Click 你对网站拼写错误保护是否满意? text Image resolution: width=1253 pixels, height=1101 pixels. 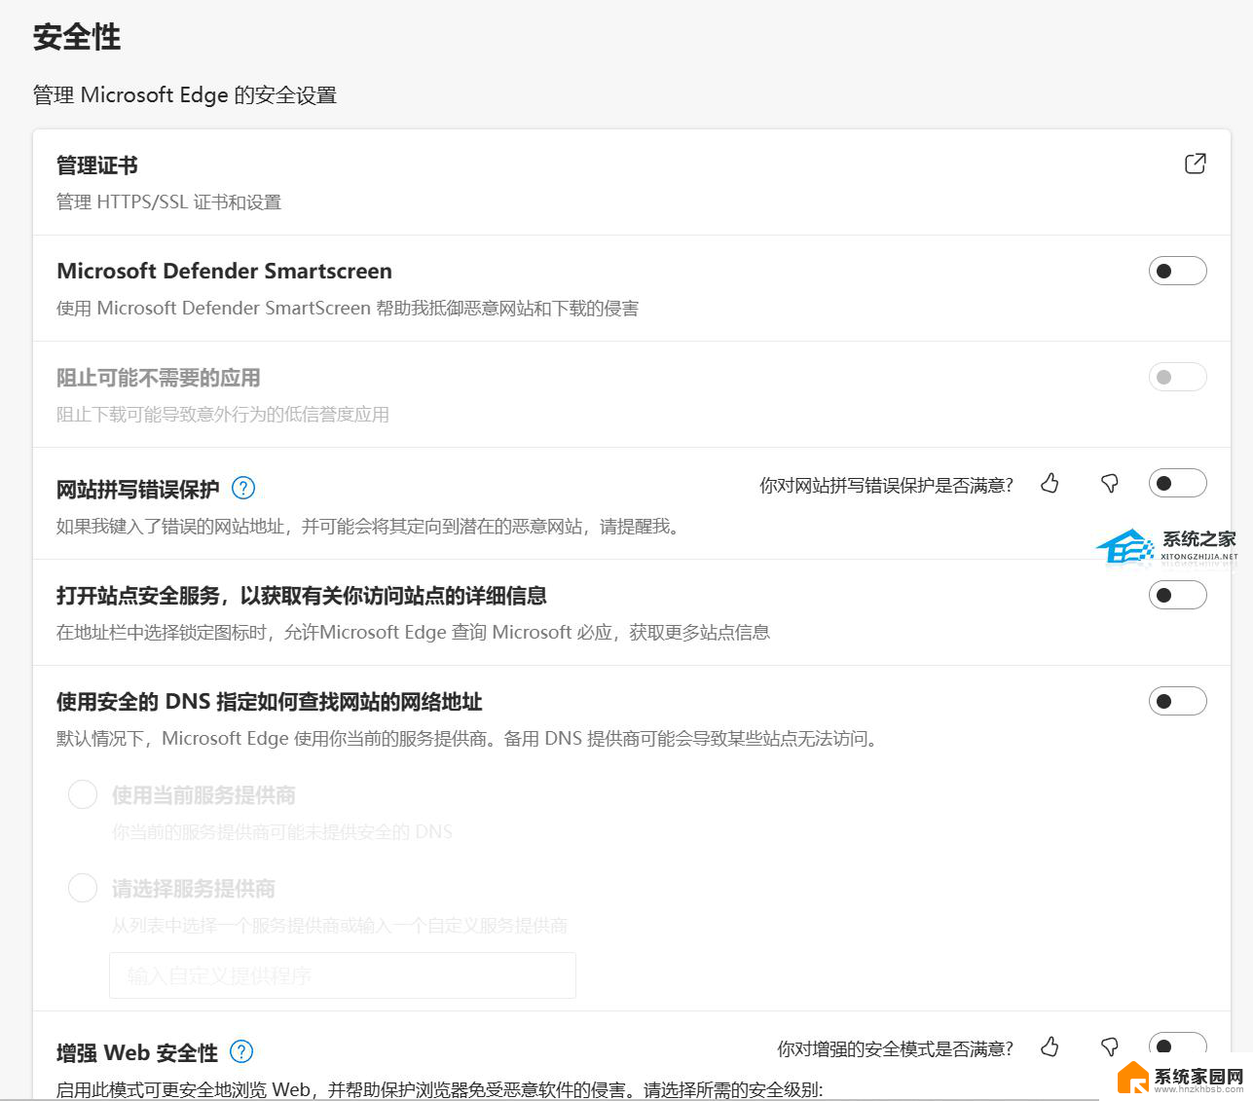[886, 485]
